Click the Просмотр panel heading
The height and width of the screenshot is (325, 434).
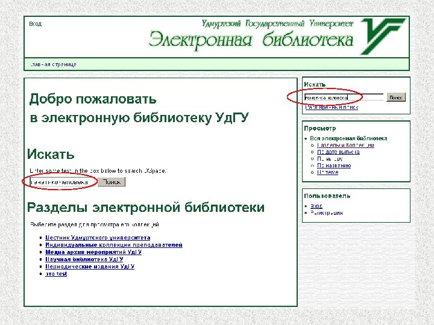click(320, 129)
